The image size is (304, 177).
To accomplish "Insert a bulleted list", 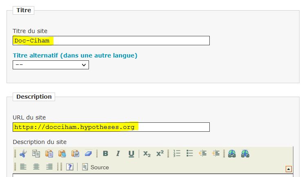I will [190, 153].
